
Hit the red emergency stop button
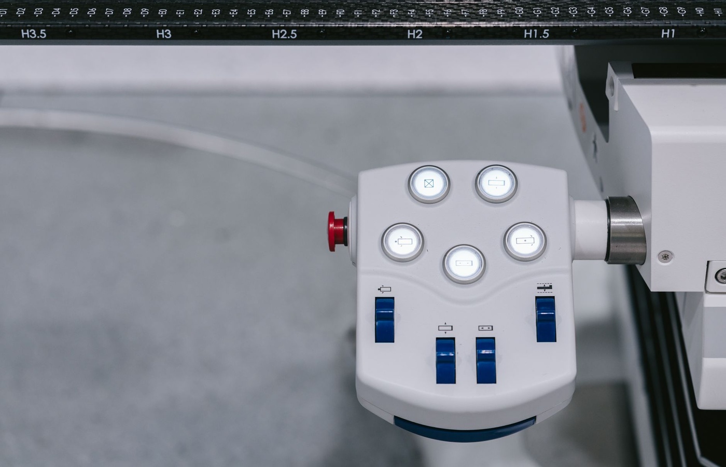pyautogui.click(x=338, y=231)
